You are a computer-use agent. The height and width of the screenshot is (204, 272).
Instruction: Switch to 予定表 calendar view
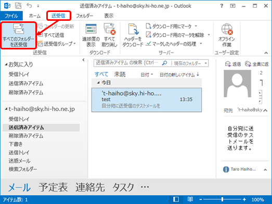pyautogui.click(x=53, y=187)
